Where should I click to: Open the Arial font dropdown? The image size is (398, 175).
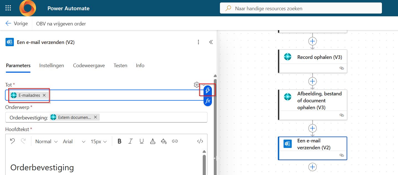74,141
